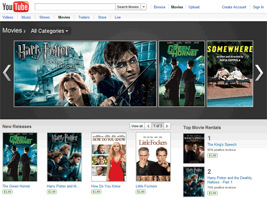The height and width of the screenshot is (199, 267).
Task: Switch to the Store tab
Action: pyautogui.click(x=102, y=17)
